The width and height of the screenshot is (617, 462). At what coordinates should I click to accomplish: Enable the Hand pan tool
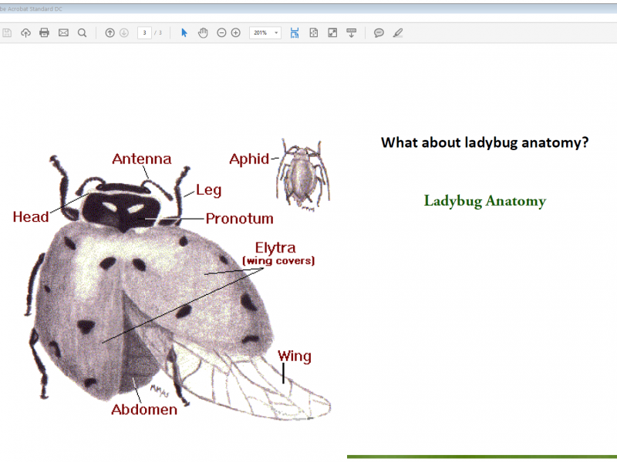tap(203, 33)
